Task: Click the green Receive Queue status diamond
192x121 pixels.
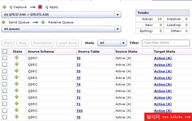Action: [43, 22]
